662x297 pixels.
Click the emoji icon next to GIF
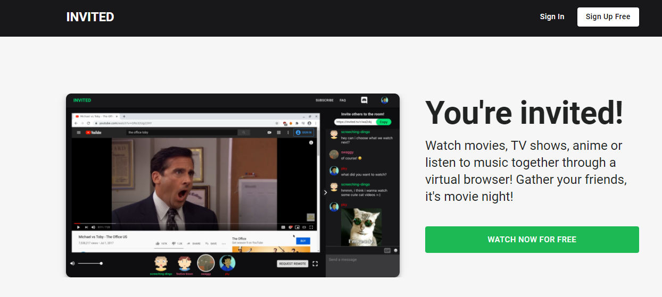(395, 250)
